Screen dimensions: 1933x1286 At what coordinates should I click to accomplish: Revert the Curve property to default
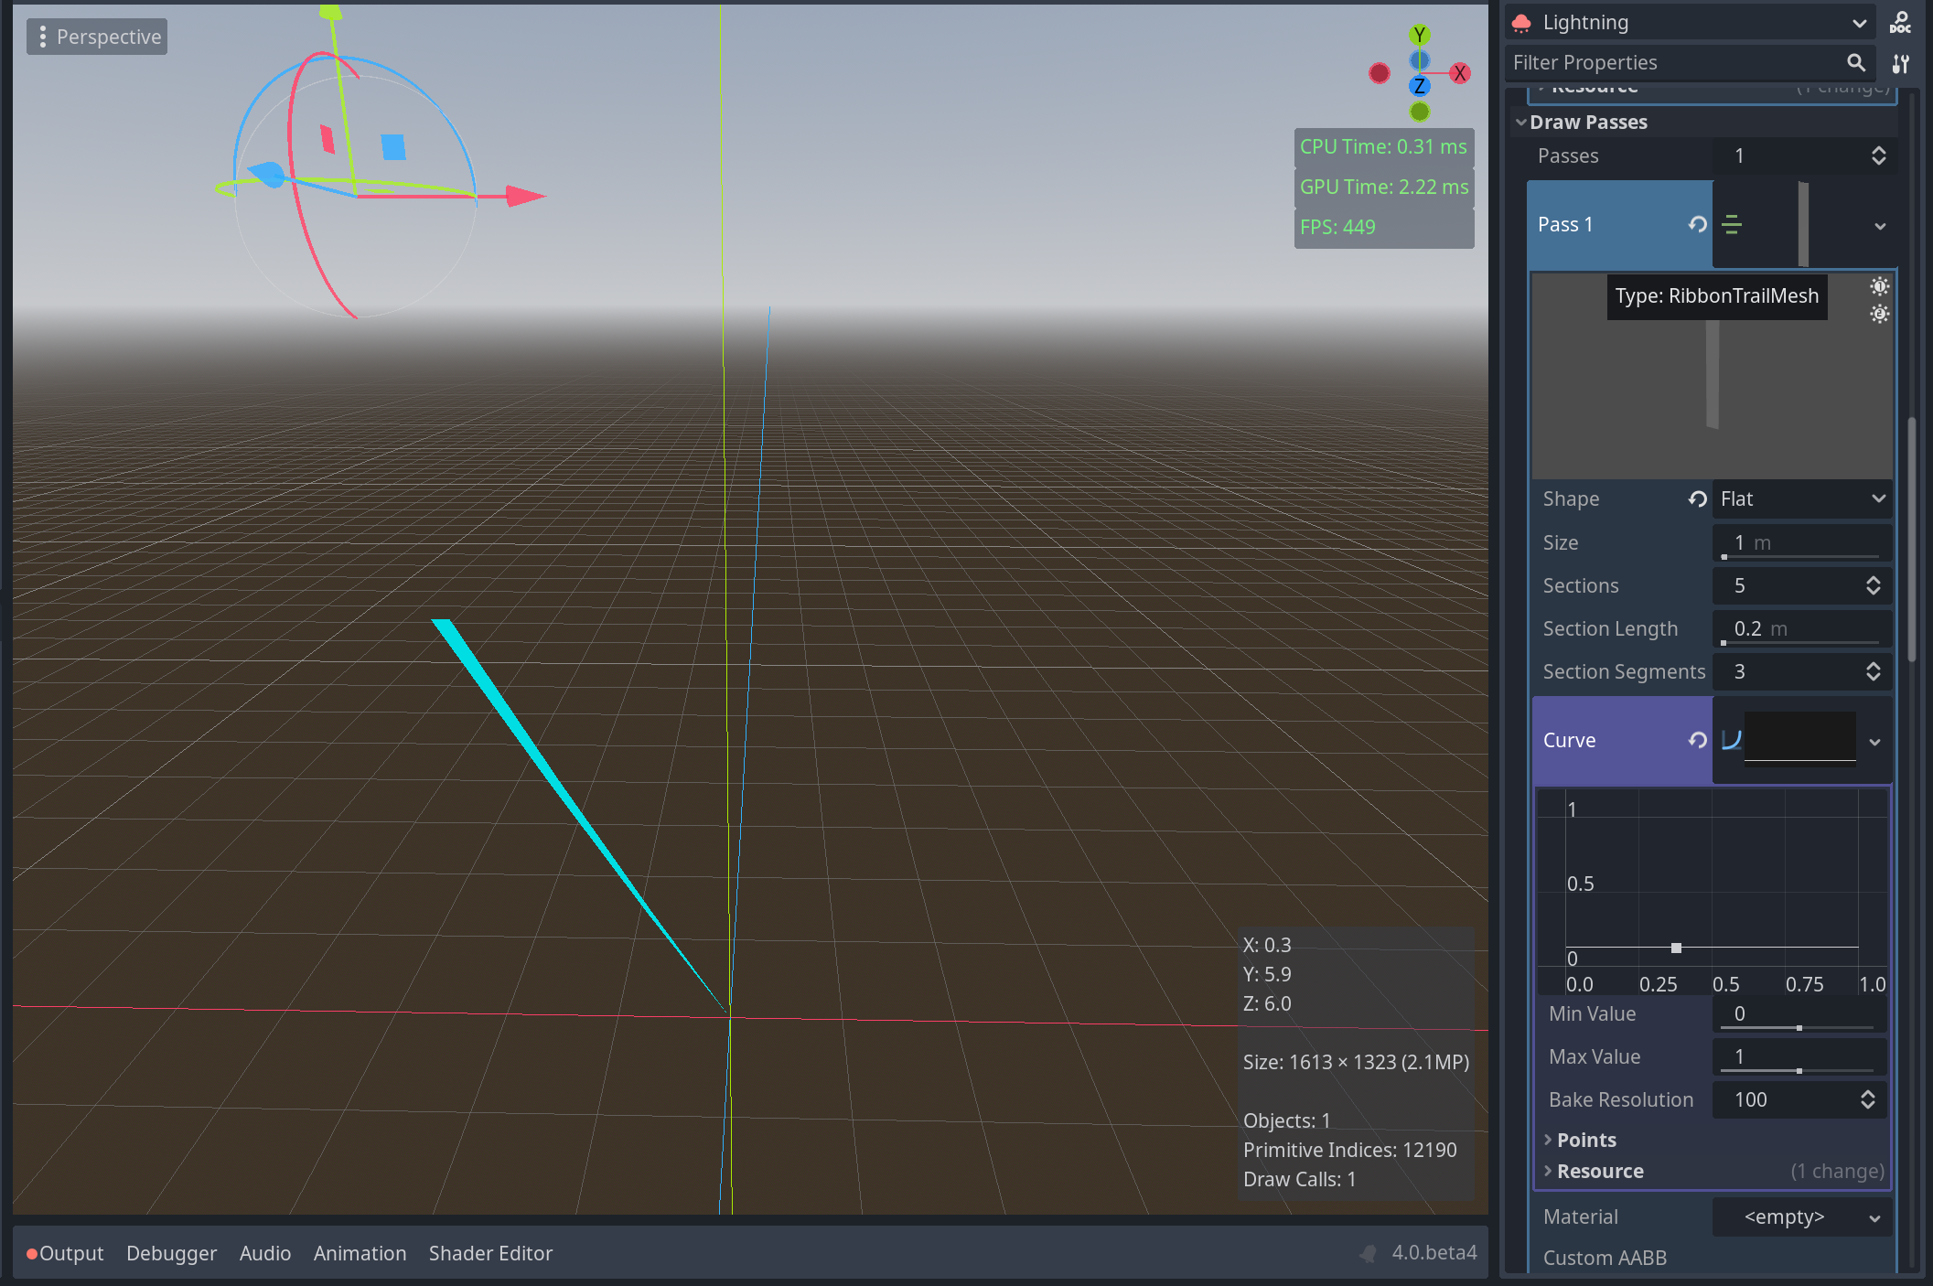(x=1698, y=740)
